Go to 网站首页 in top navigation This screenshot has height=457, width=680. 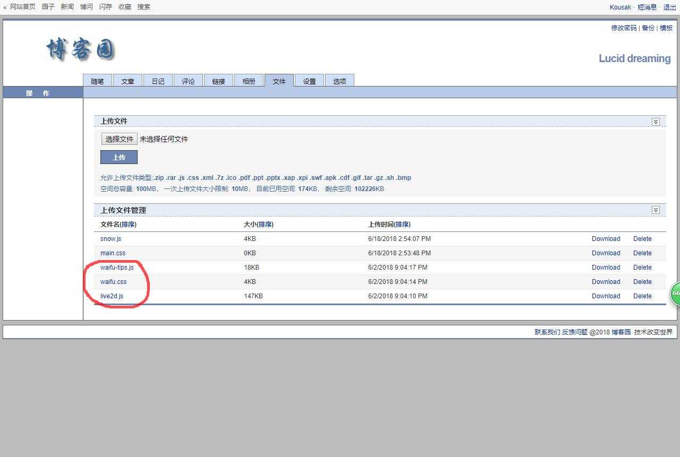(x=23, y=7)
